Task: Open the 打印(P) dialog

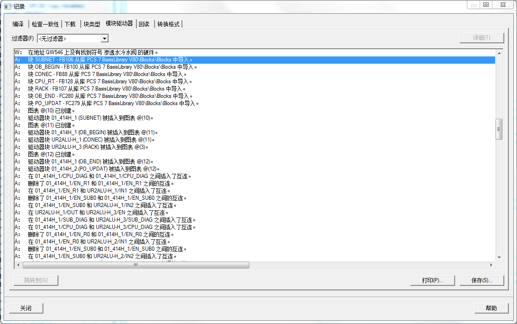Action: point(432,280)
